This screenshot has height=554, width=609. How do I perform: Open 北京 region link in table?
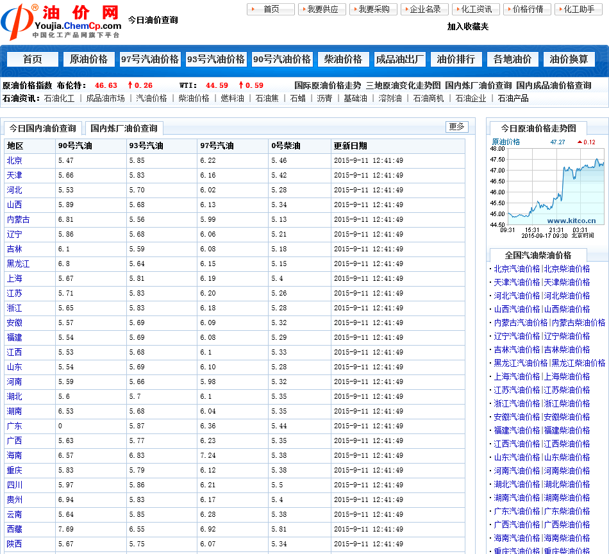[x=14, y=160]
